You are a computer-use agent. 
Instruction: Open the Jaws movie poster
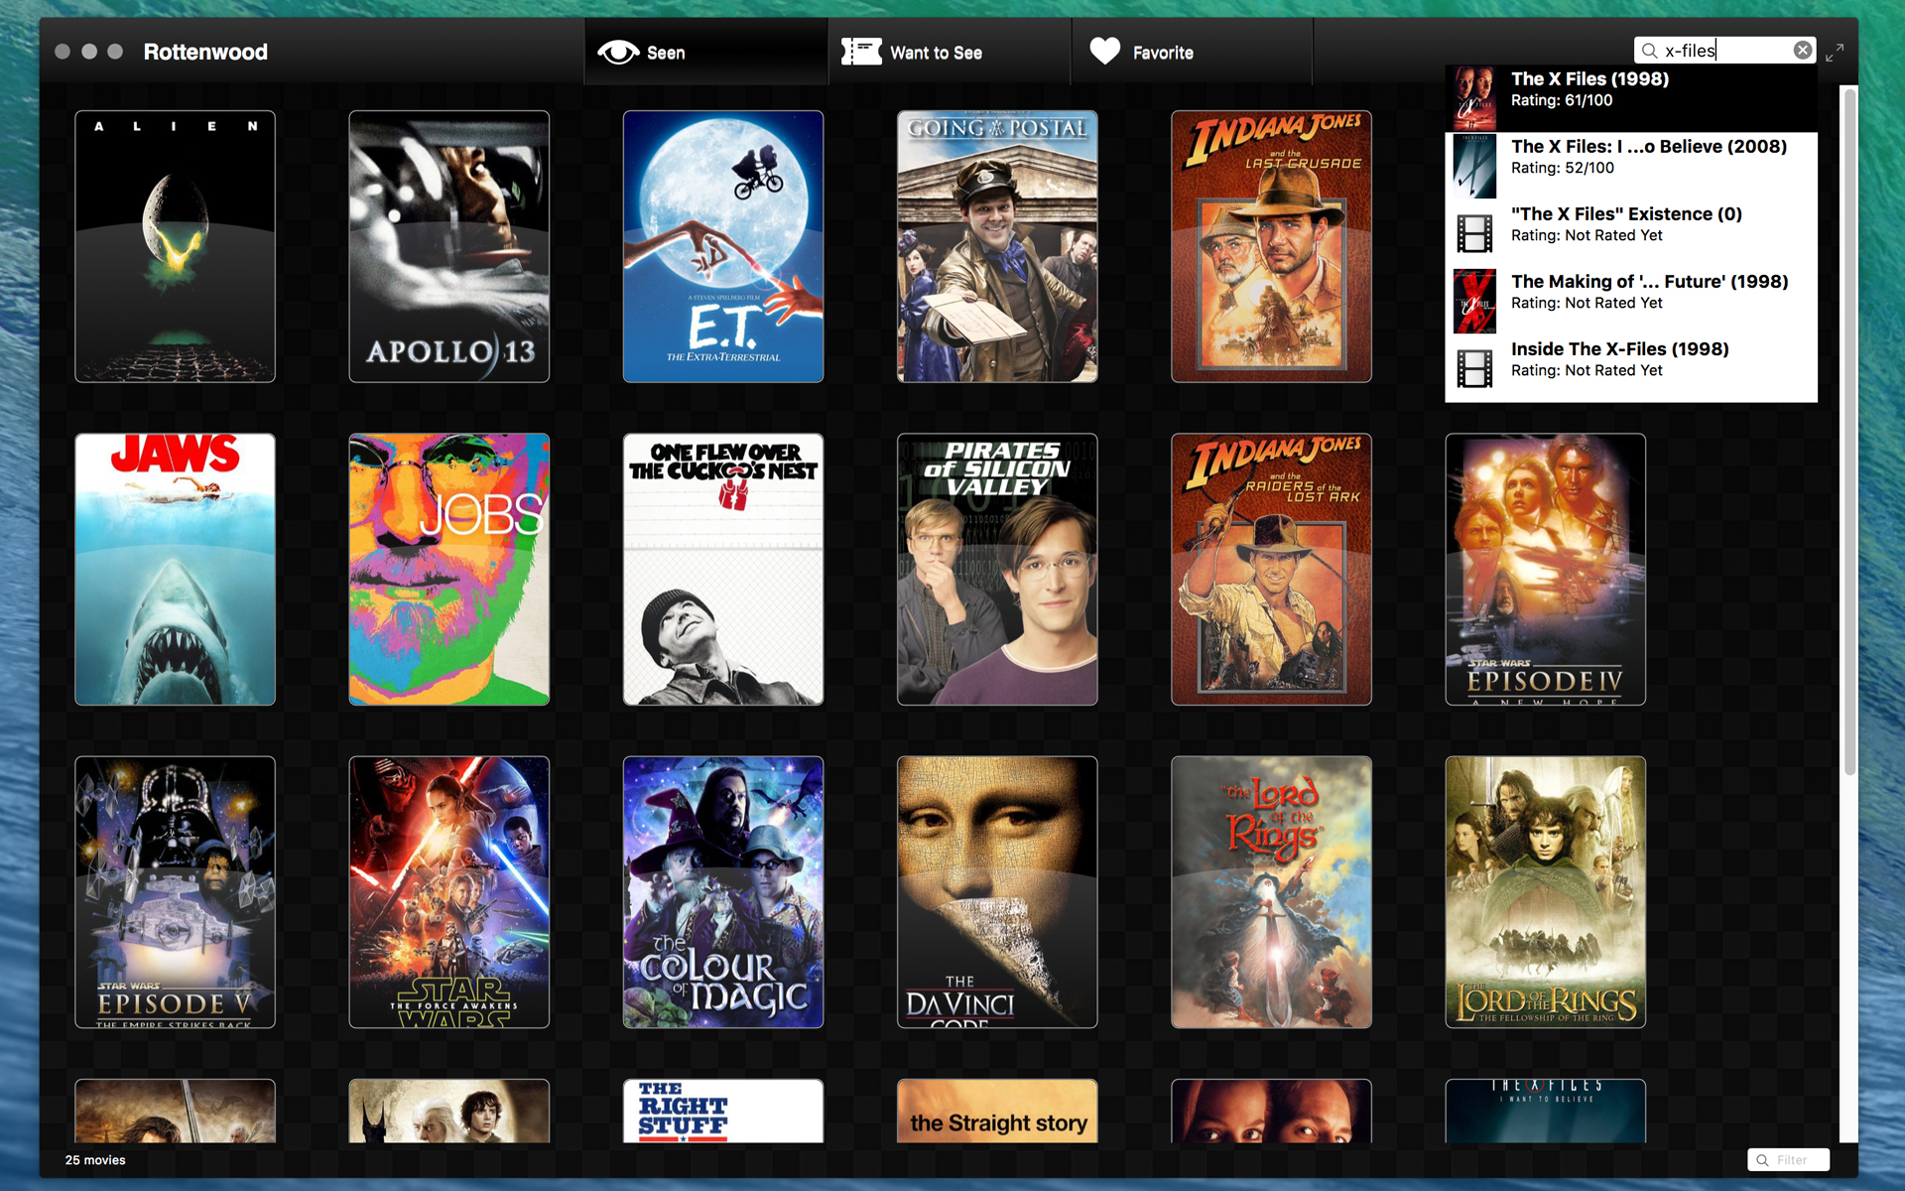click(x=175, y=569)
